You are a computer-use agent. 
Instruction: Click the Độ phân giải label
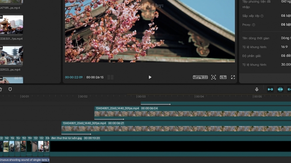tap(251, 56)
